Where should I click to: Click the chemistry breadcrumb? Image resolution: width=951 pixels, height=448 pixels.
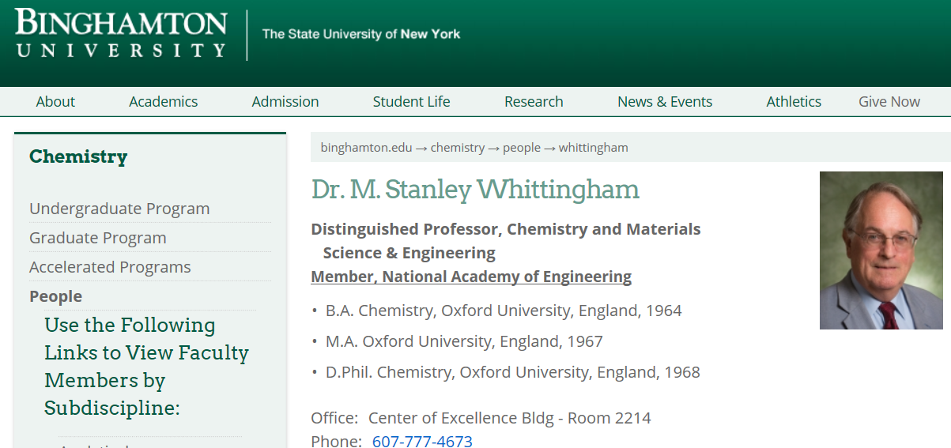458,148
